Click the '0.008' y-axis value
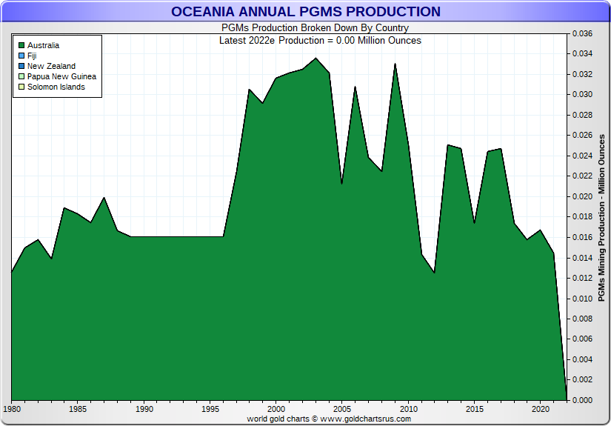611x426 pixels. [582, 319]
